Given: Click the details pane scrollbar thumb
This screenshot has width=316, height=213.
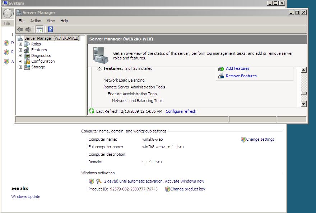Looking at the screenshot, I should click(x=304, y=93).
